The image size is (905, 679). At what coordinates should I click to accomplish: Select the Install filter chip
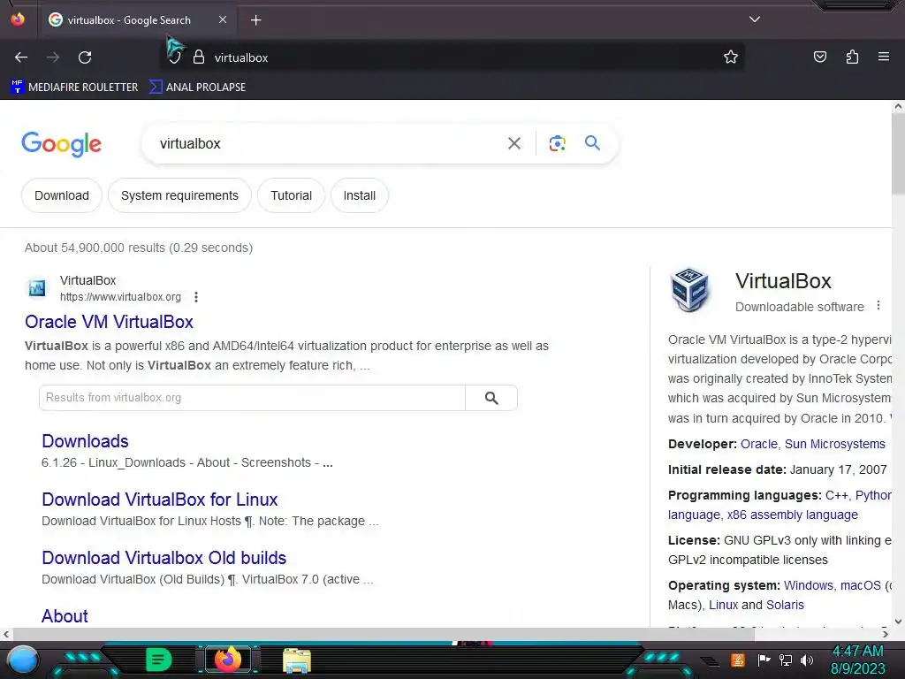click(x=359, y=195)
